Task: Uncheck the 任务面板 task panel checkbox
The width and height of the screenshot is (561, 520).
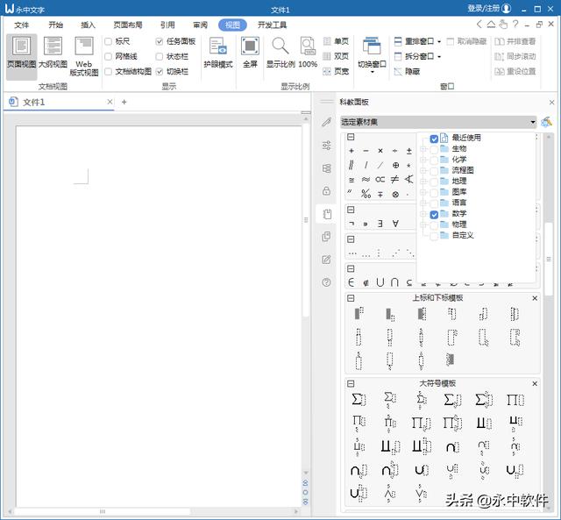Action: click(x=160, y=41)
